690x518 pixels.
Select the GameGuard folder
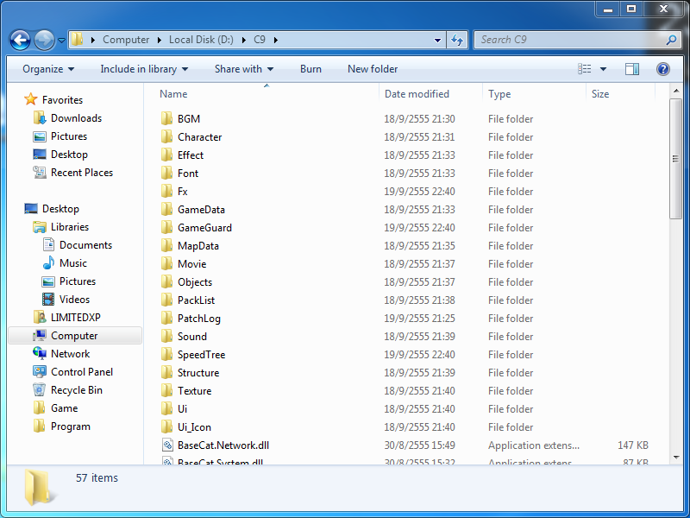[x=204, y=228]
